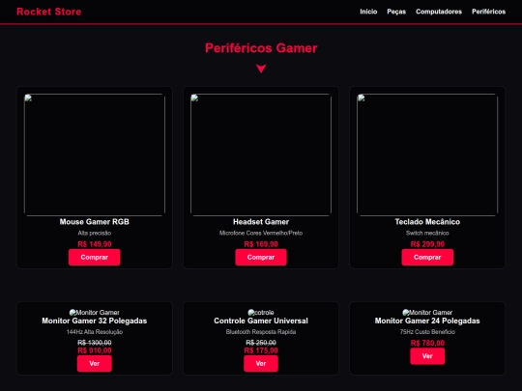Click the 'Alta precisão' description
The image size is (522, 391).
click(95, 233)
